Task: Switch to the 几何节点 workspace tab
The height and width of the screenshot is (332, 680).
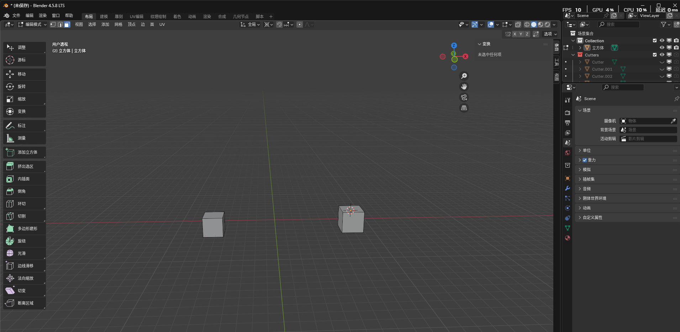Action: click(241, 17)
